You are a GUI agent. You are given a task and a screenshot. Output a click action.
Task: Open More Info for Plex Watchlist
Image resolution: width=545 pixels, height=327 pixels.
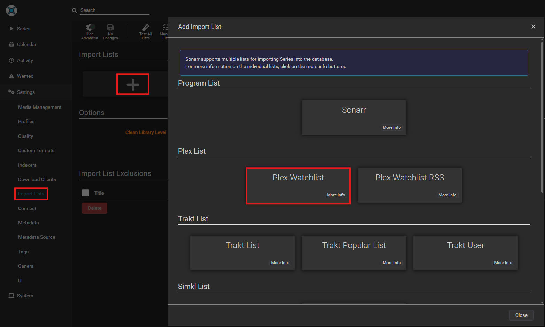(x=336, y=195)
